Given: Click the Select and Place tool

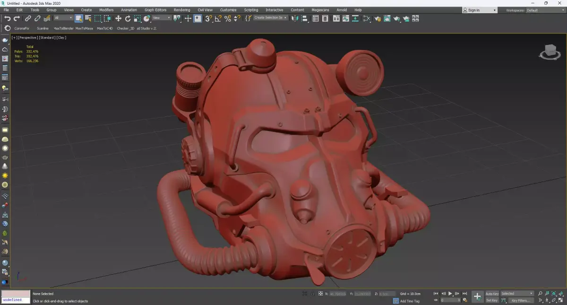Looking at the screenshot, I should (x=147, y=18).
